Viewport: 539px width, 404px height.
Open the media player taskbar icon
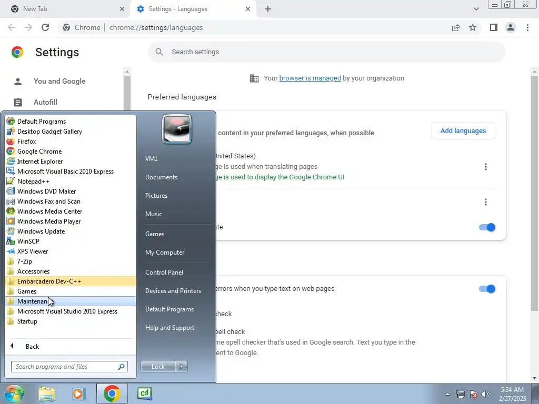click(78, 393)
